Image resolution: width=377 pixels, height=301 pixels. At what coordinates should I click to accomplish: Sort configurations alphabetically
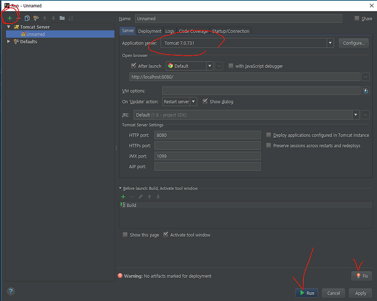coord(71,18)
